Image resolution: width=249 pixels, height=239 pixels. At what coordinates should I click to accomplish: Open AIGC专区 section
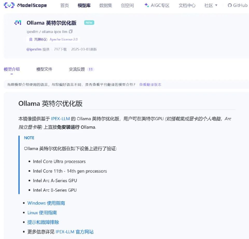click(x=160, y=5)
